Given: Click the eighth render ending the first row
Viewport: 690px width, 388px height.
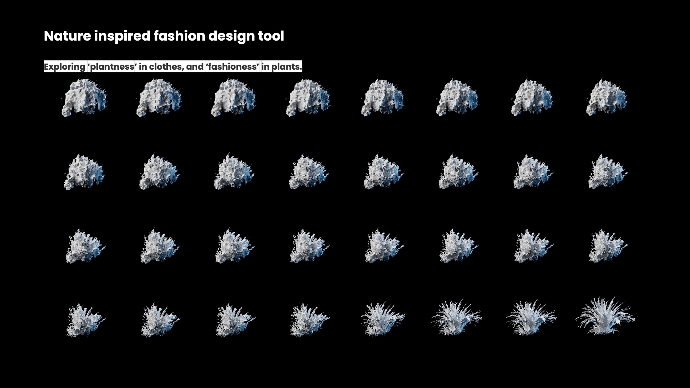Looking at the screenshot, I should point(607,97).
